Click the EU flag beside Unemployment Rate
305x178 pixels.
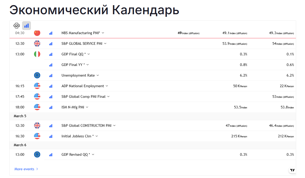pos(37,75)
